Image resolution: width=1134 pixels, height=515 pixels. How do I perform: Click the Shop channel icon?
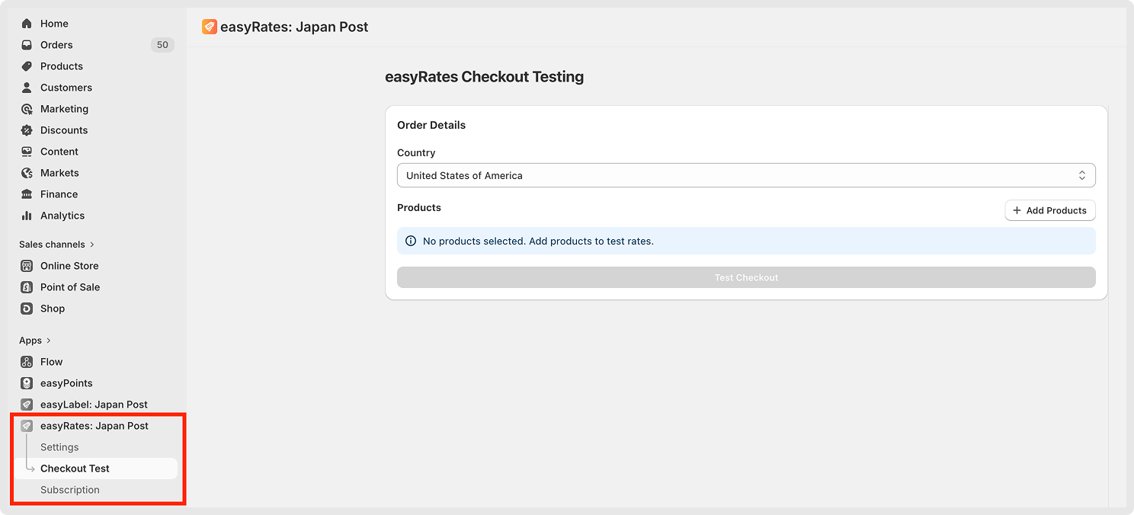pyautogui.click(x=27, y=309)
